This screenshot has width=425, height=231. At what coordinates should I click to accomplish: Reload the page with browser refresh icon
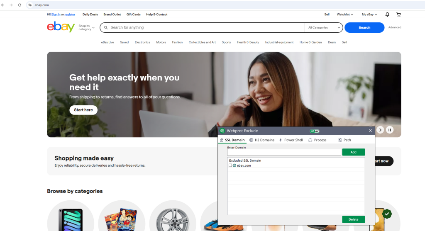pos(20,5)
